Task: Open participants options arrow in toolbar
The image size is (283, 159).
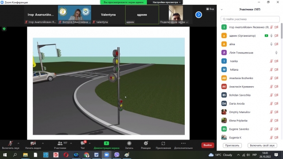Action: tap(71, 143)
